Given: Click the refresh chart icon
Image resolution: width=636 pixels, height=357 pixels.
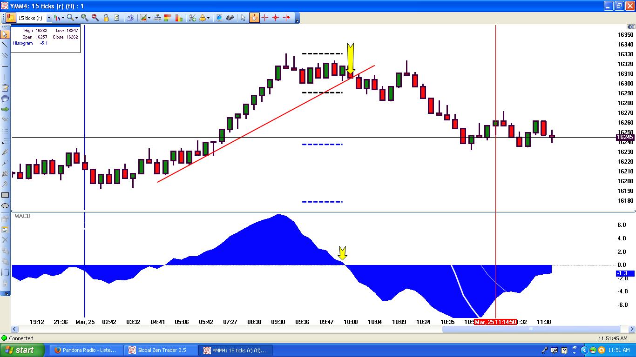Looking at the screenshot, I should point(117,18).
